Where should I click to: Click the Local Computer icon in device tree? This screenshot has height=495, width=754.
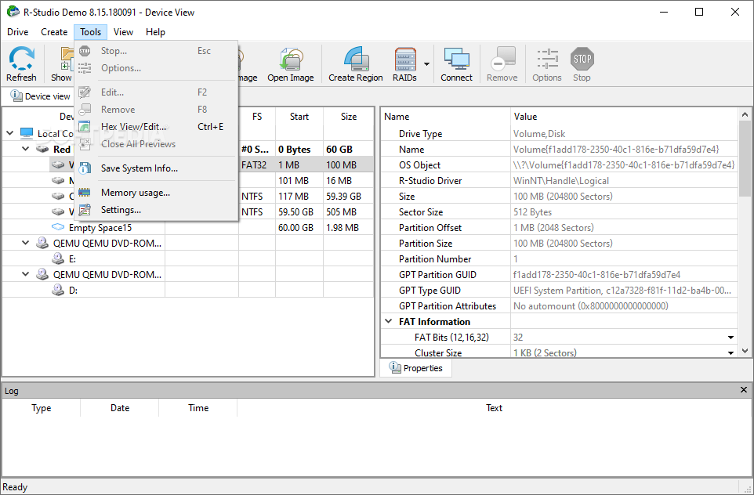[x=27, y=134]
